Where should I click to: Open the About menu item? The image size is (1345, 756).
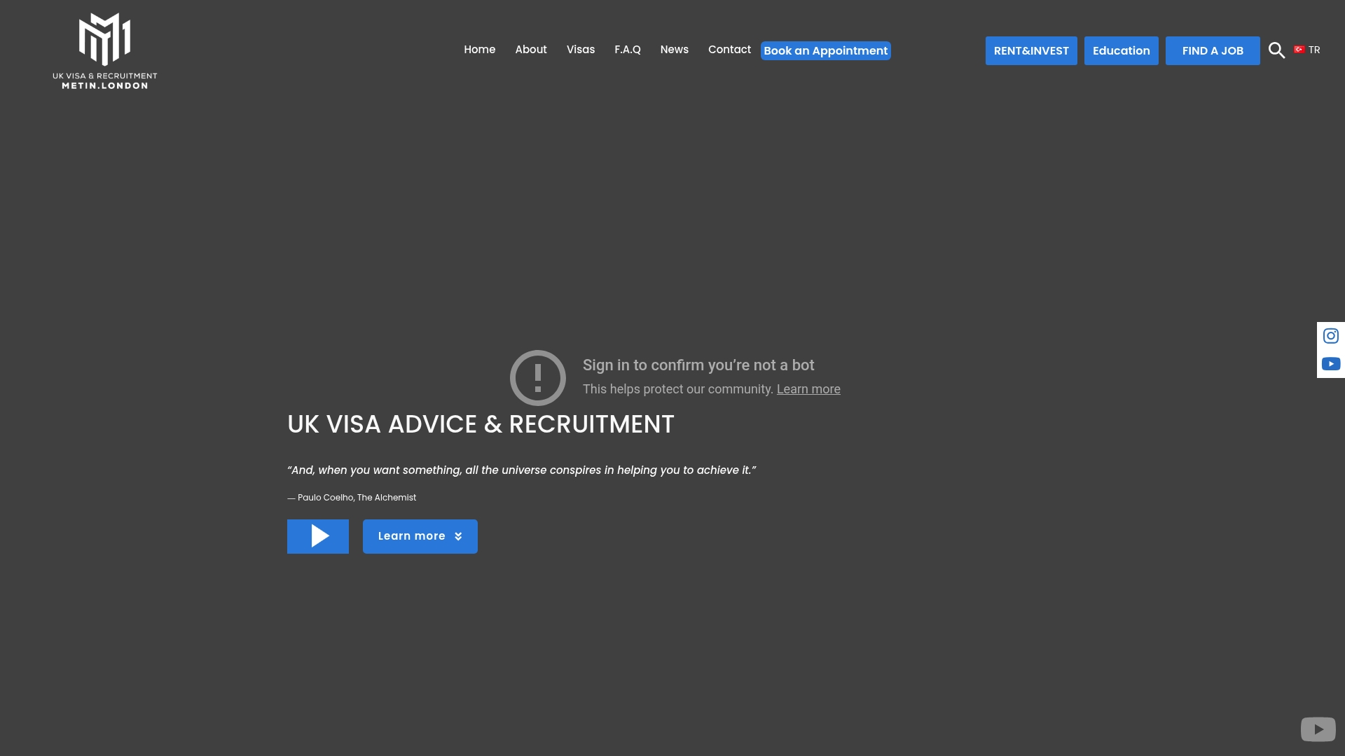[x=530, y=50]
